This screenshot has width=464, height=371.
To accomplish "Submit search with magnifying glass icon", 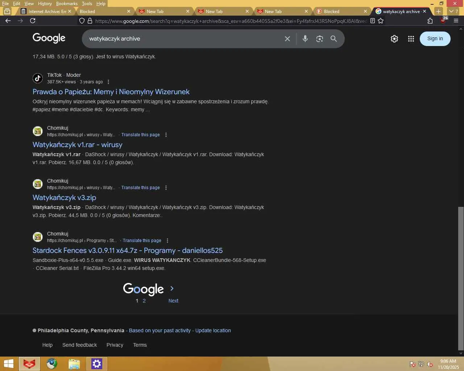I will pyautogui.click(x=333, y=39).
